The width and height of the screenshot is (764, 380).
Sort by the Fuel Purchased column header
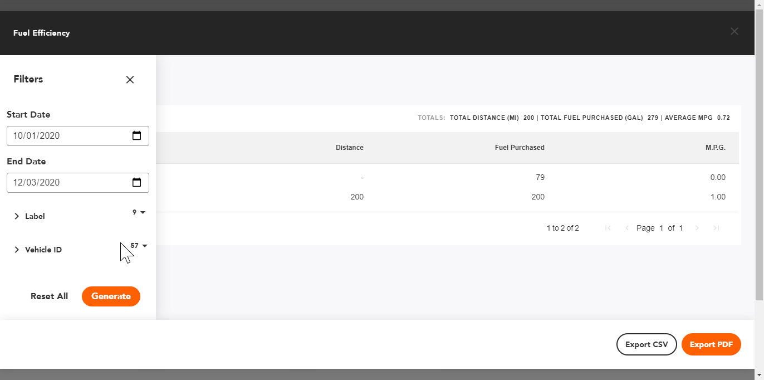(519, 148)
